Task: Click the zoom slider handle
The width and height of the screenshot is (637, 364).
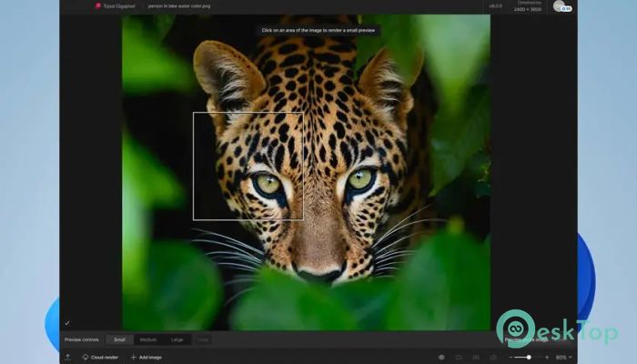Action: 529,357
